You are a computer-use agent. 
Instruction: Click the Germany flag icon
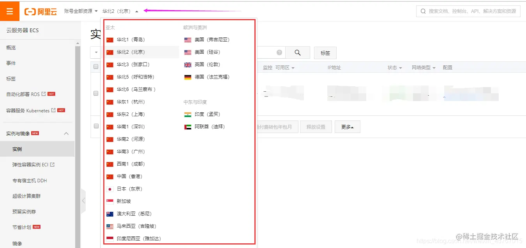(188, 77)
